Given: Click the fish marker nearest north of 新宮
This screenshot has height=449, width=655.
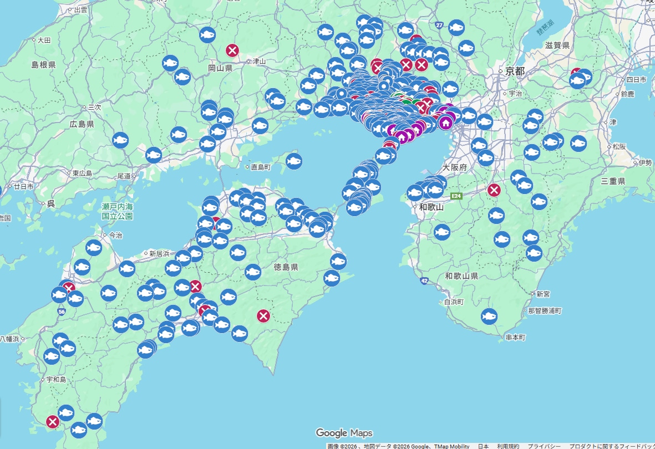Looking at the screenshot, I should pos(534,253).
